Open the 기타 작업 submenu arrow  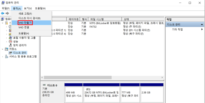(202, 29)
